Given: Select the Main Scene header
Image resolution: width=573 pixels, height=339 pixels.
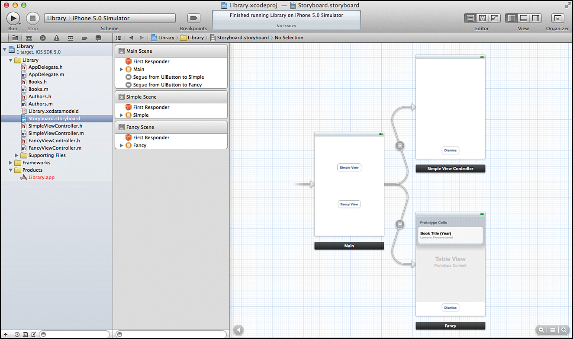Looking at the screenshot, I should pos(171,51).
